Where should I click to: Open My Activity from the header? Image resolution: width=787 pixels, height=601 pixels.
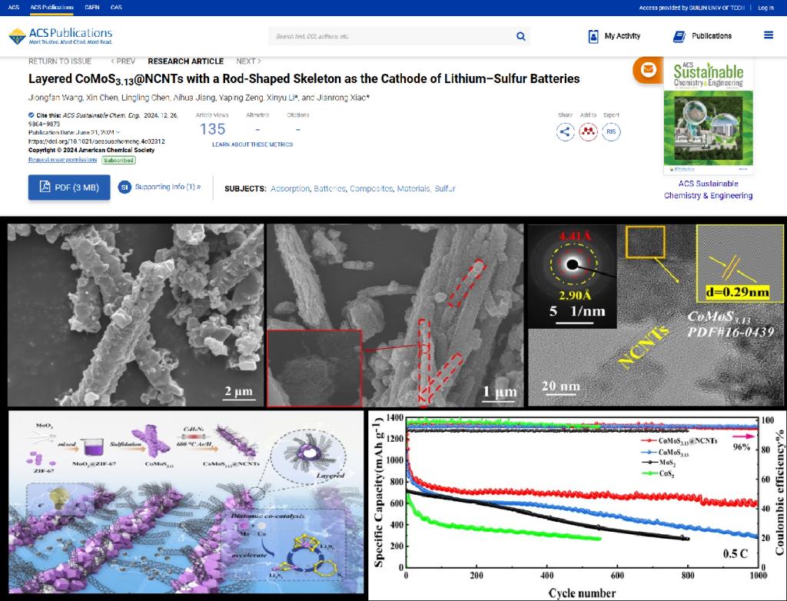[x=613, y=36]
